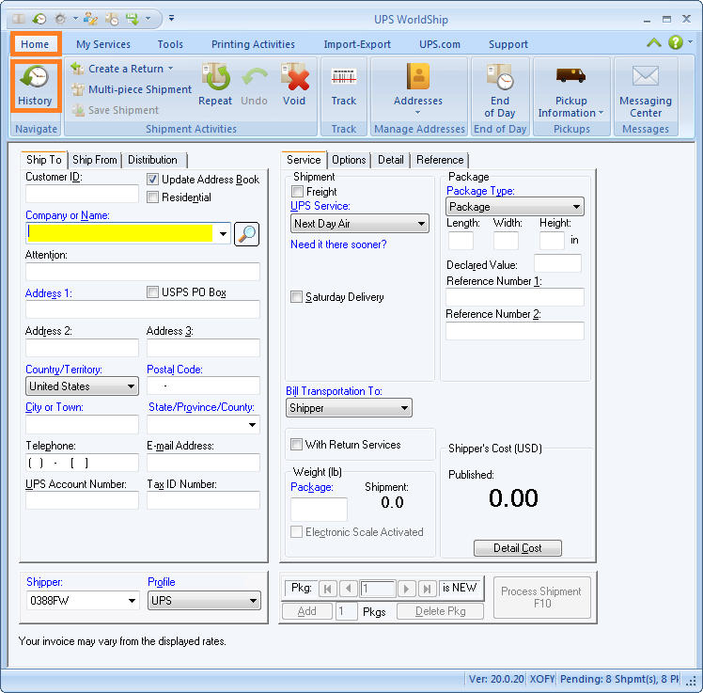Click the person-edit icon in quick access toolbar
The width and height of the screenshot is (703, 693).
[90, 19]
